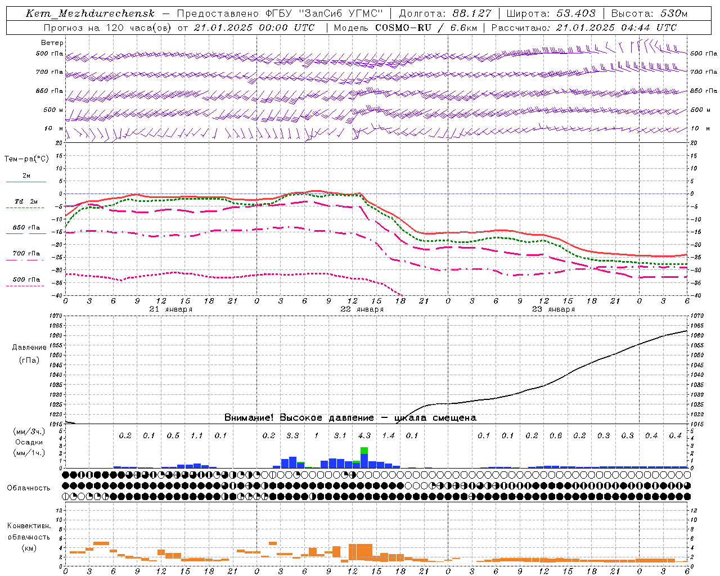Select the provider text ФГБУ "ЗапСиб УГМС"

(324, 13)
